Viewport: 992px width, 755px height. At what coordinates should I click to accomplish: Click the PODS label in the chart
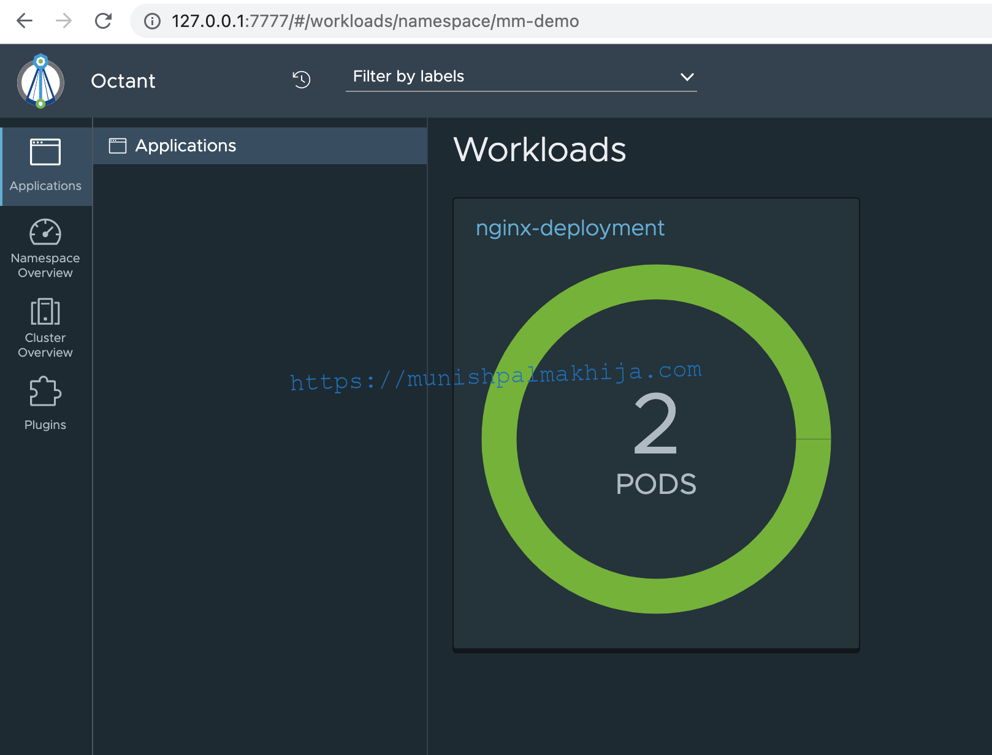(656, 484)
